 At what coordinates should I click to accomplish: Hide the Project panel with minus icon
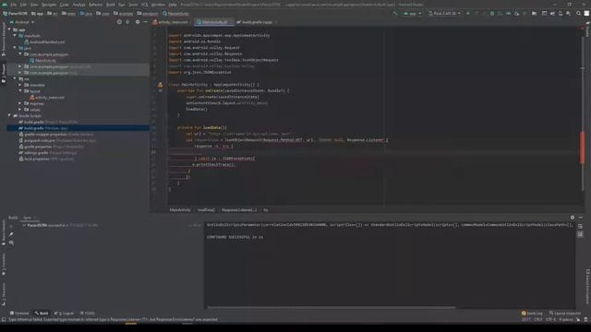tap(146, 22)
